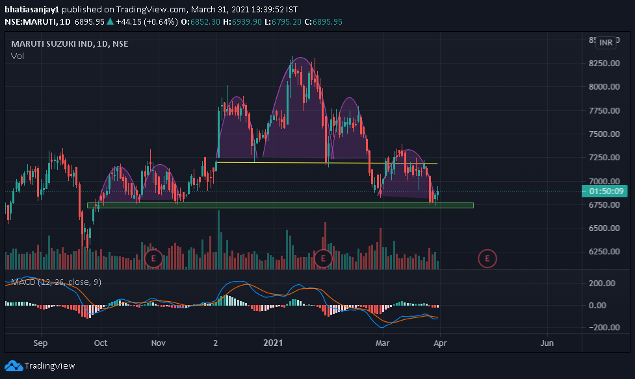Select the MARUTI SUZUKI IND, 1D, NSE title
The width and height of the screenshot is (635, 379).
pos(70,43)
